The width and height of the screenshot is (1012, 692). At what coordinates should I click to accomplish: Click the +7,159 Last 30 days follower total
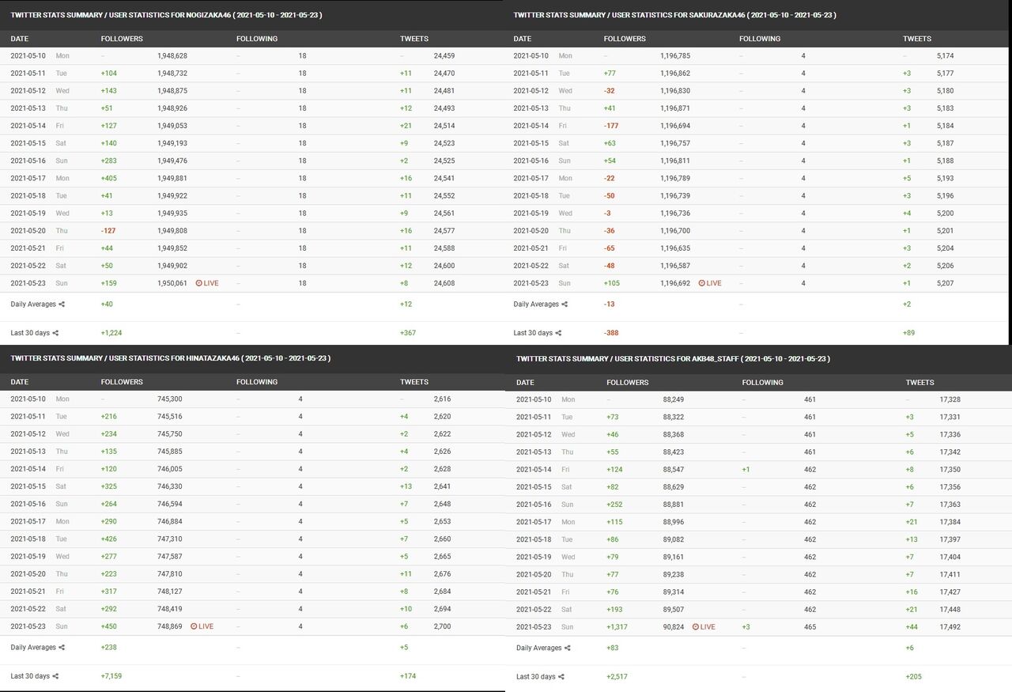111,677
